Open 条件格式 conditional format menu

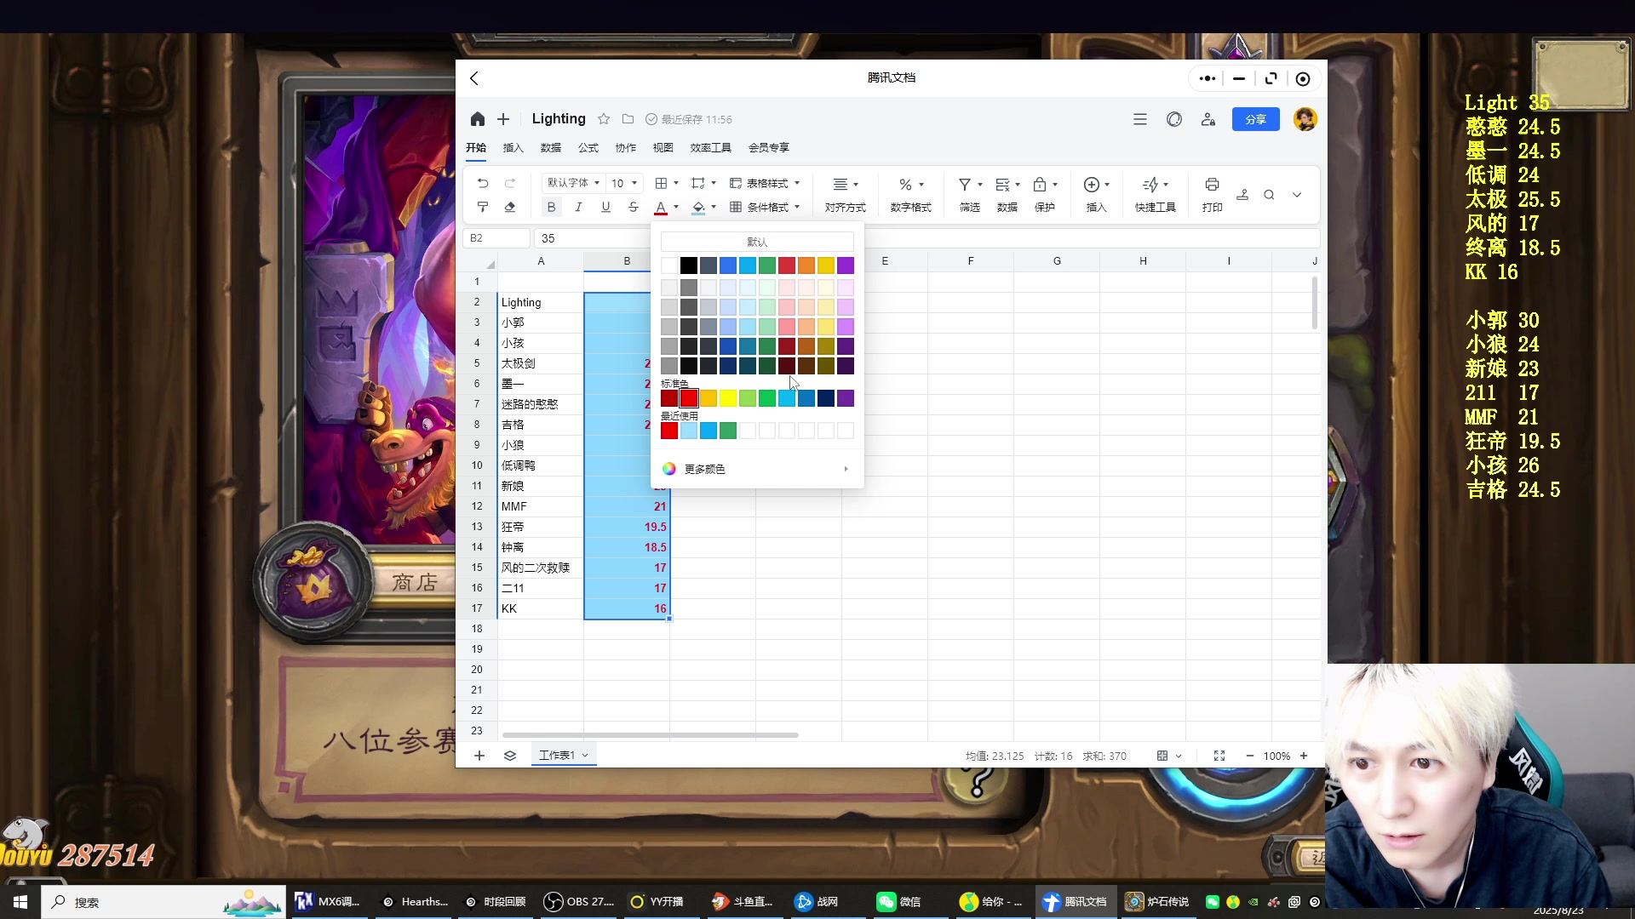point(765,207)
